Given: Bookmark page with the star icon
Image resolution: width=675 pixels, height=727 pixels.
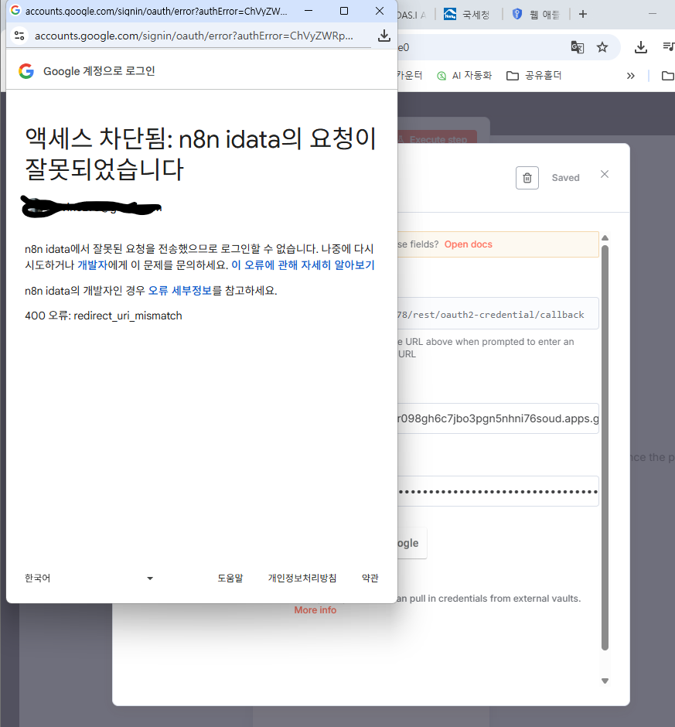Looking at the screenshot, I should (602, 47).
